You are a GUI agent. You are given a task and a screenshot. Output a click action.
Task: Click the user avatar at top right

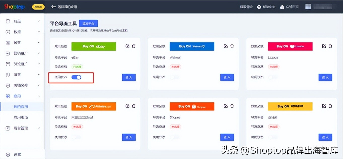point(308,6)
